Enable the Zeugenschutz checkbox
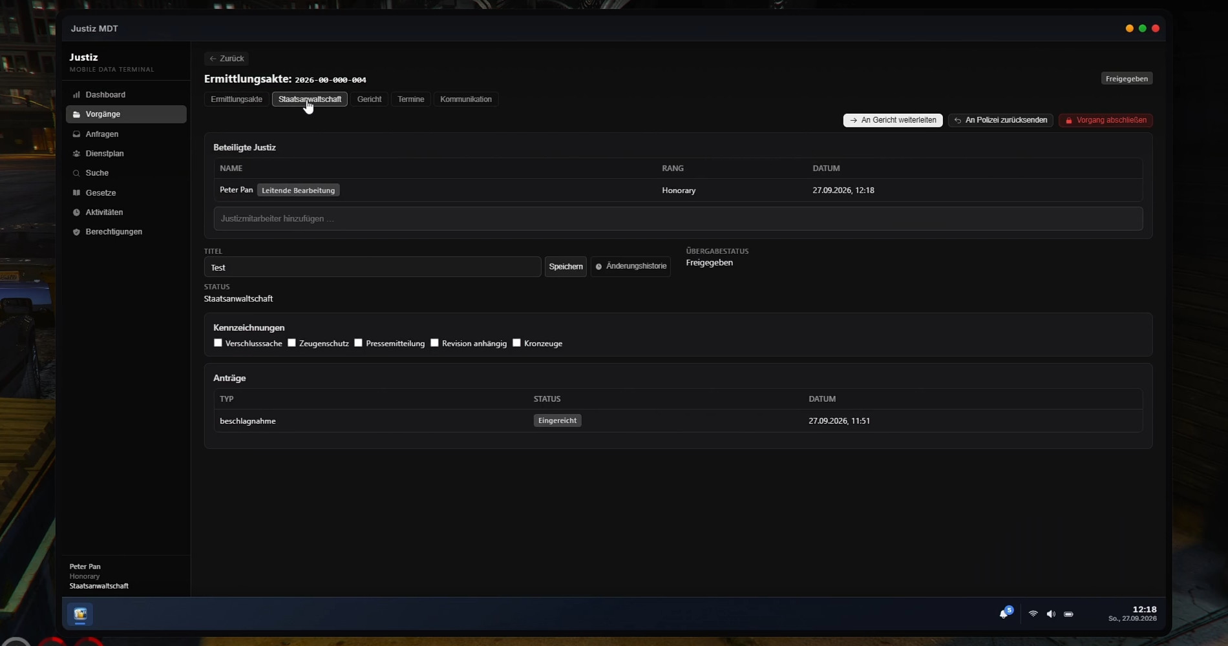This screenshot has width=1228, height=646. (291, 343)
